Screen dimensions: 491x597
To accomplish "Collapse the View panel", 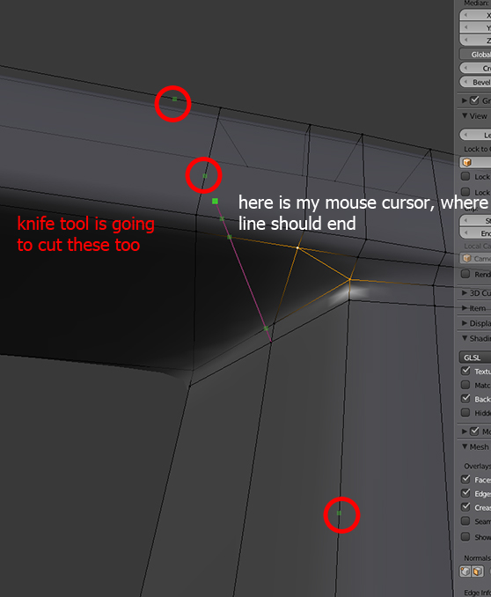I will pyautogui.click(x=465, y=115).
